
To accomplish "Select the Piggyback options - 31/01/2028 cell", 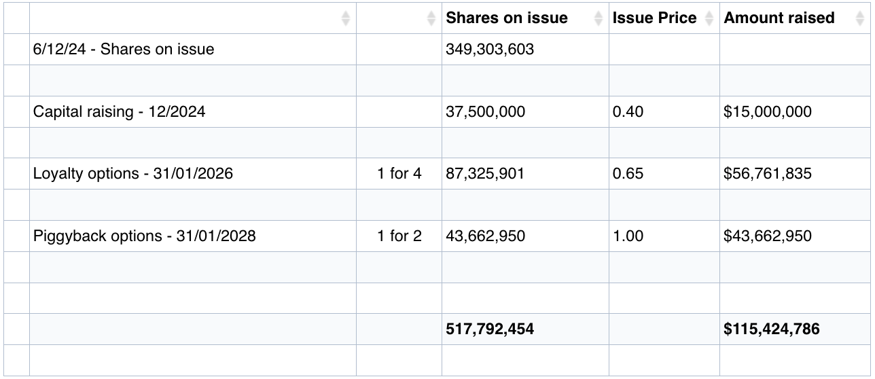I will point(144,236).
